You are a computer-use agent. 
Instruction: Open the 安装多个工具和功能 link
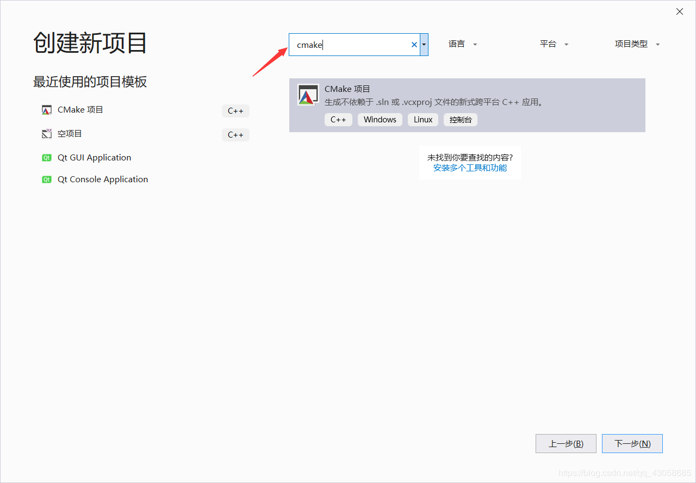469,168
